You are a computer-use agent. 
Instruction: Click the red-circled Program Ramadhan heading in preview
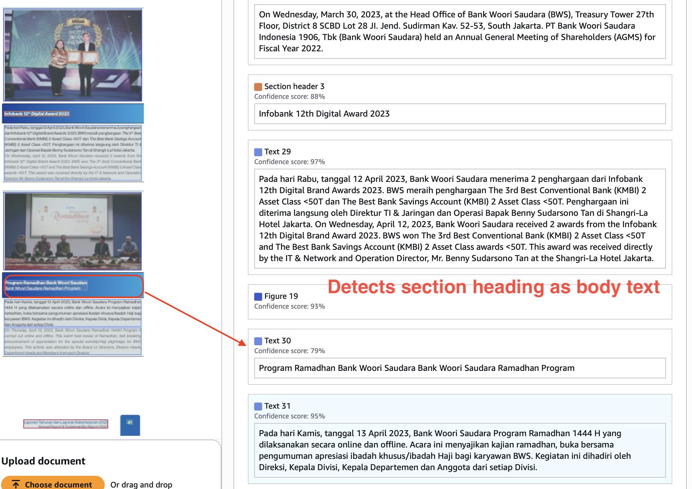[x=73, y=286]
